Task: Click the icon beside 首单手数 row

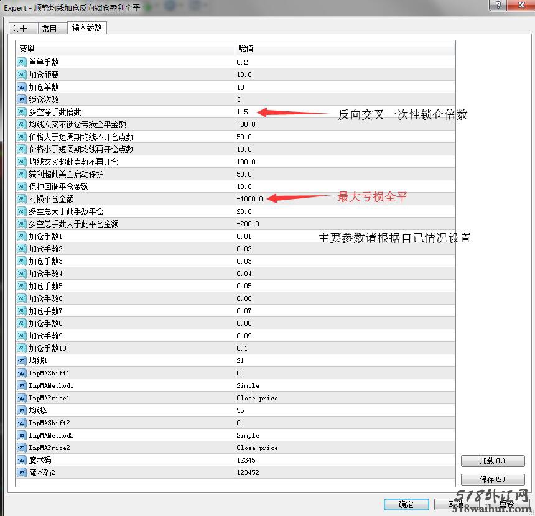Action: coord(21,62)
